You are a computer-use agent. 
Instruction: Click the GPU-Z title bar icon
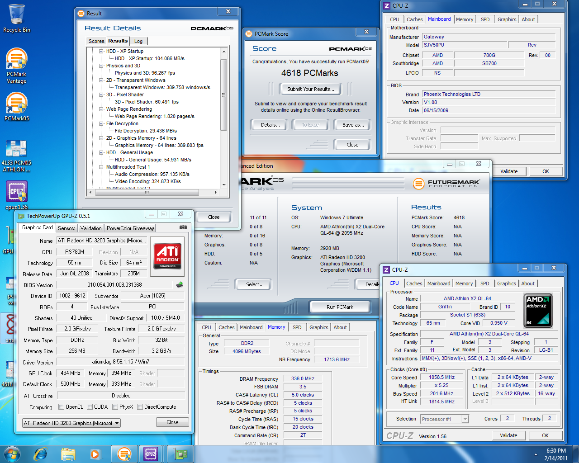coord(21,216)
